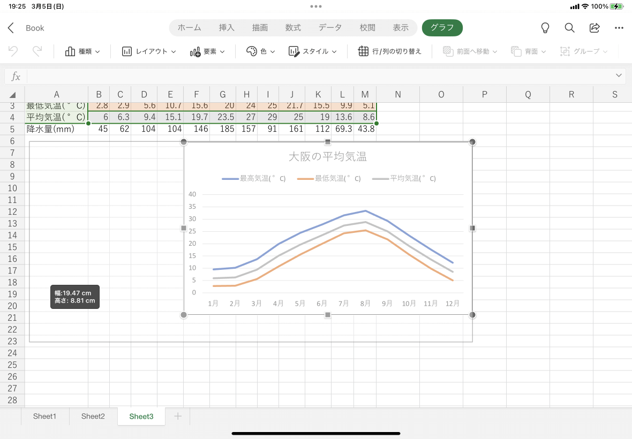The width and height of the screenshot is (632, 439).
Task: Select the bottom-middle chart handle
Action: tap(328, 315)
